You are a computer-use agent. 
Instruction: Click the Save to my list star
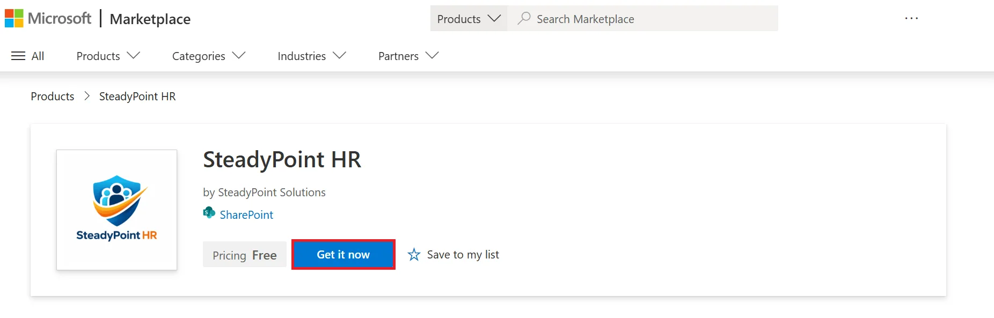coord(414,255)
